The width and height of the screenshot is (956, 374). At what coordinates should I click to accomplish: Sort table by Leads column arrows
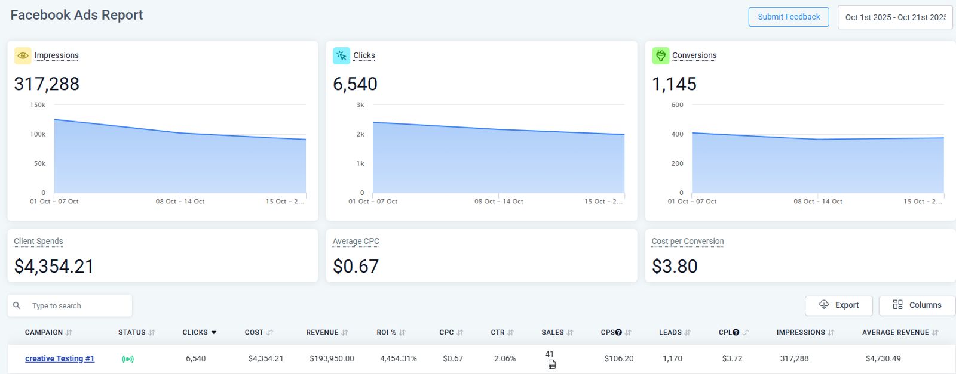coord(687,332)
